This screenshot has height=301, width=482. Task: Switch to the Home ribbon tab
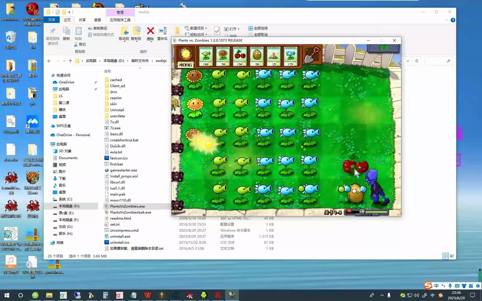click(67, 20)
